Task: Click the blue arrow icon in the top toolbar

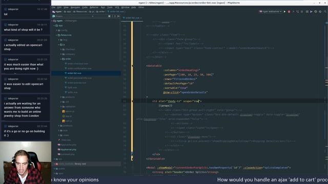Action: 311,12
